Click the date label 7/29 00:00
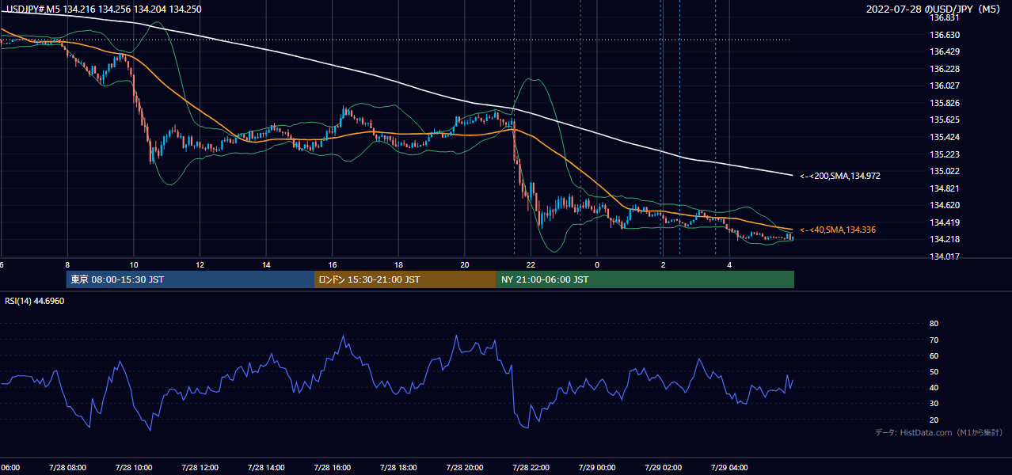Viewport: 1012px width, 475px height. 596,467
